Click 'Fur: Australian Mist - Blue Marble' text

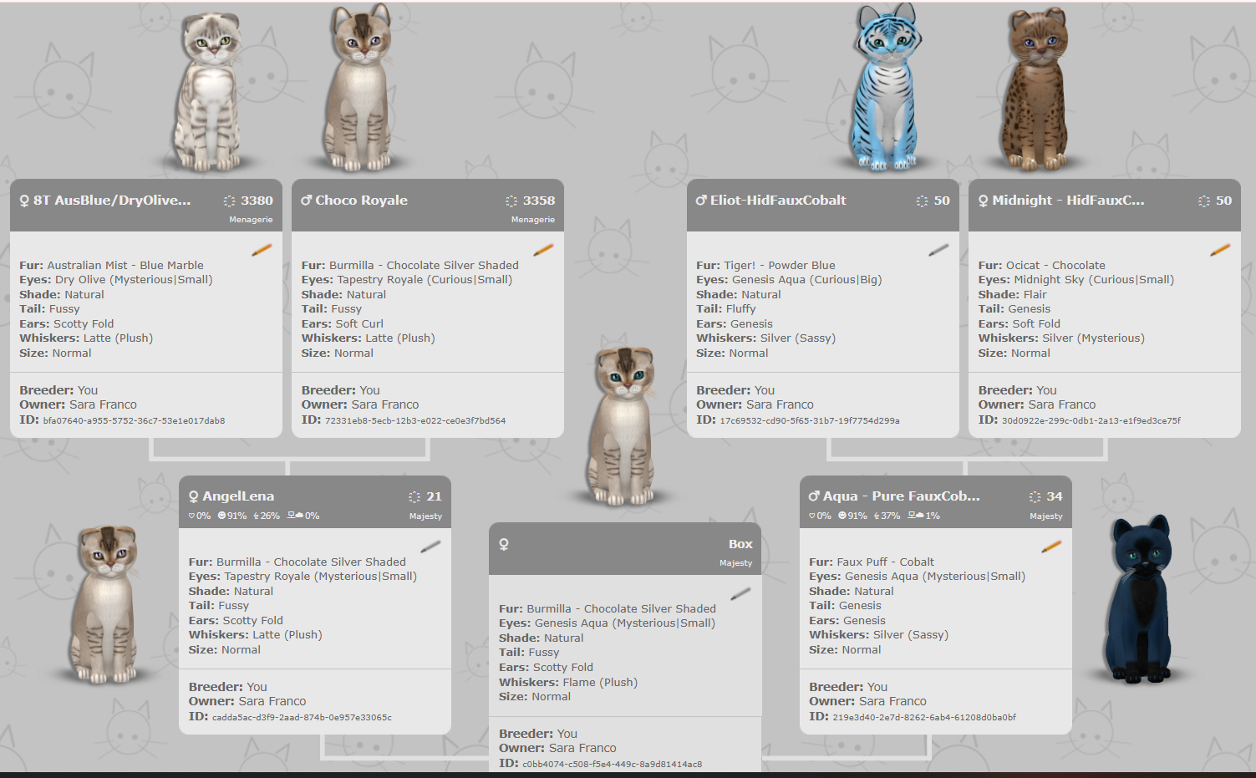point(111,265)
